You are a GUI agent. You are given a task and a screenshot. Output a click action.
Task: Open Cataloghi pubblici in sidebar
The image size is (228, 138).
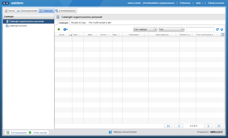pos(18,26)
